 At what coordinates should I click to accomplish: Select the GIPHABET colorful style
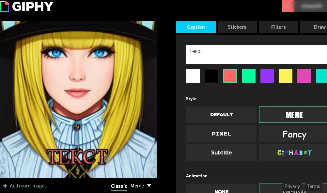pyautogui.click(x=294, y=153)
